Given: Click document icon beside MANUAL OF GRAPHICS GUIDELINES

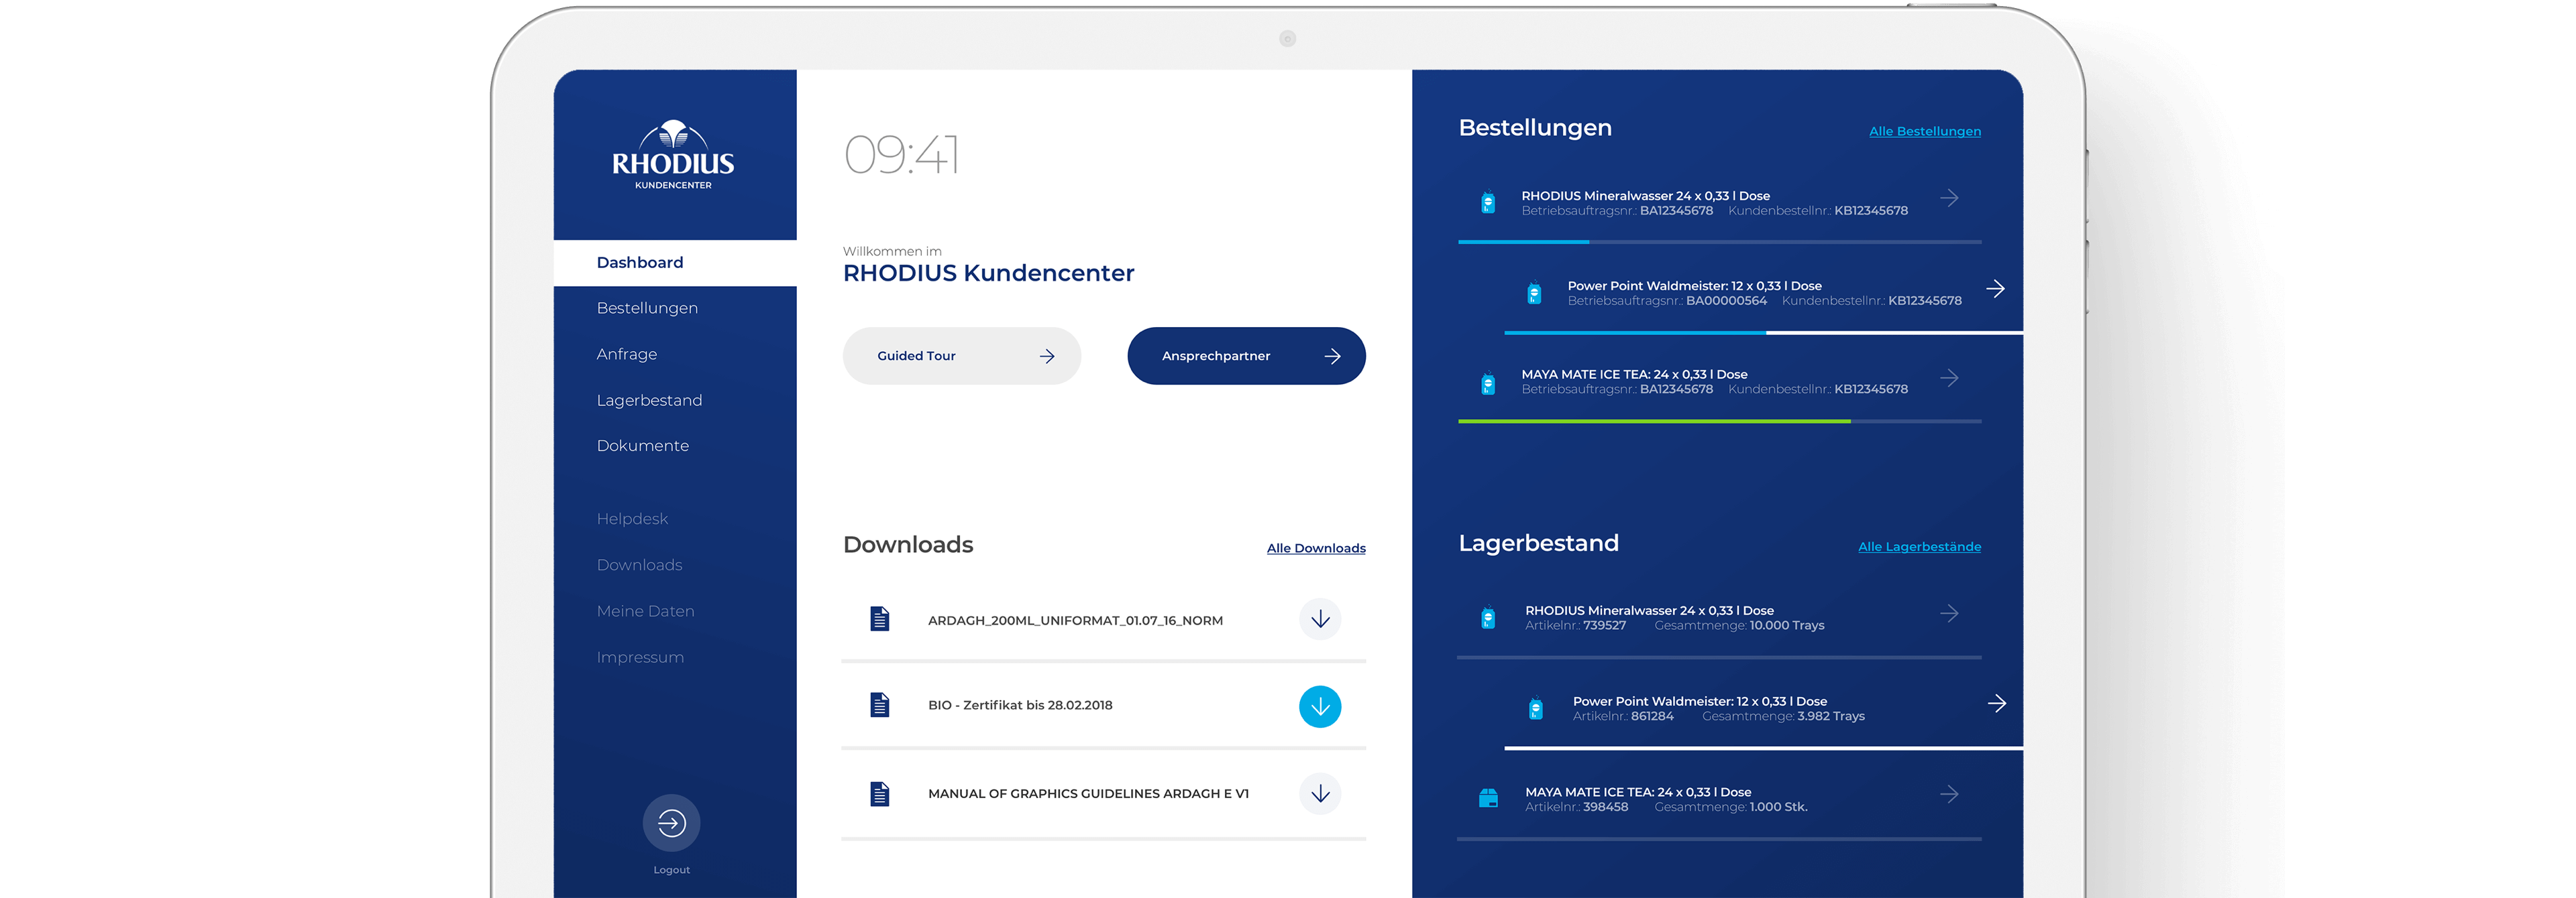Looking at the screenshot, I should coord(879,794).
